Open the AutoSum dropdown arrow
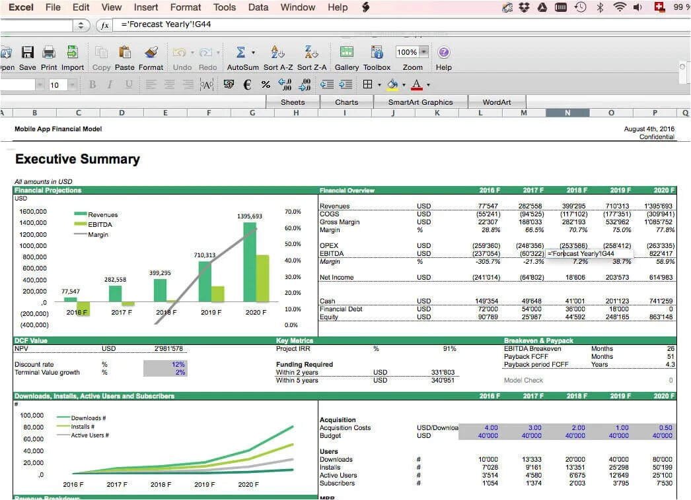 (x=254, y=53)
